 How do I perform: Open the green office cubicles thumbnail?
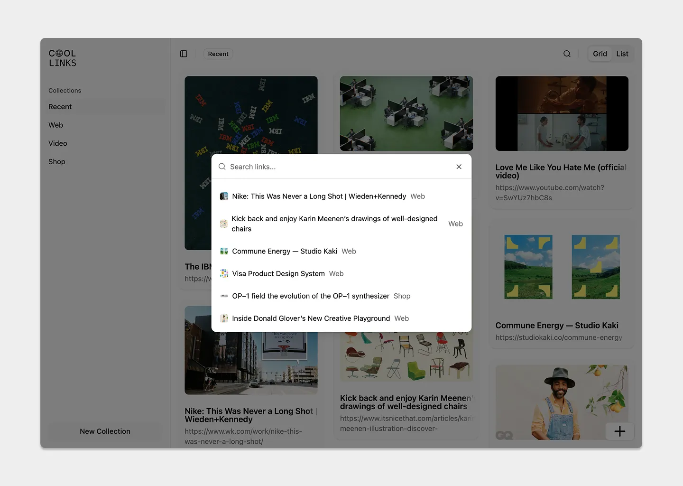406,113
